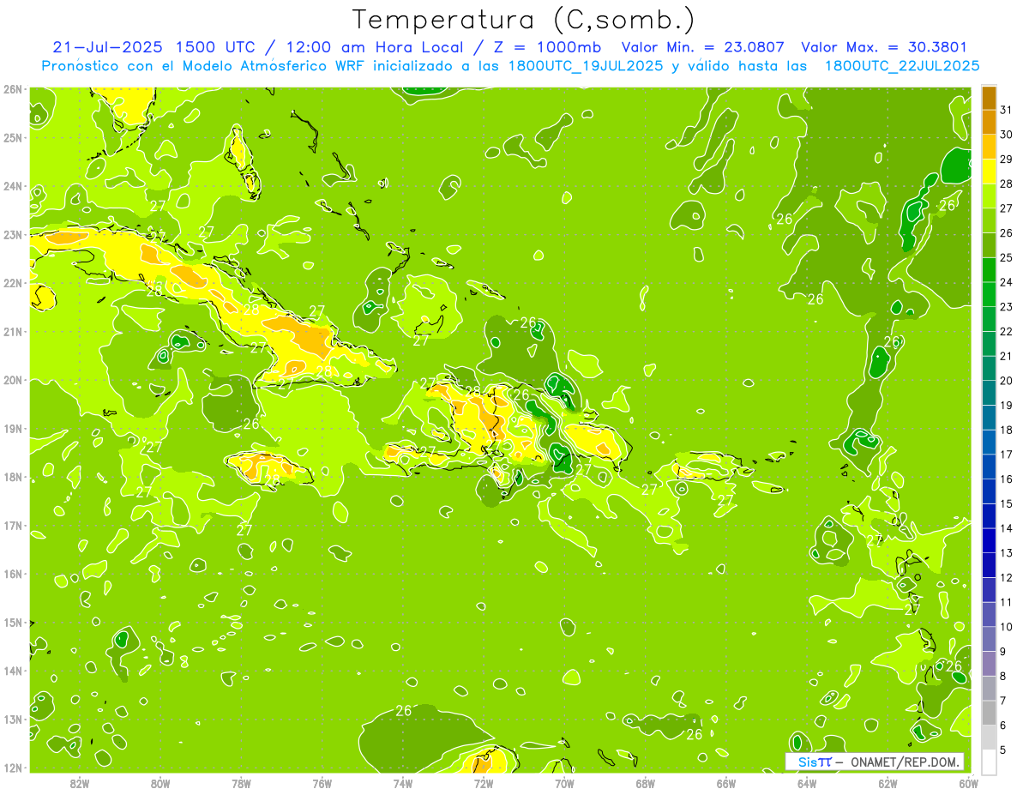Click the 68W longitude axis label
Viewport: 1029px width, 795px height.
tap(646, 783)
